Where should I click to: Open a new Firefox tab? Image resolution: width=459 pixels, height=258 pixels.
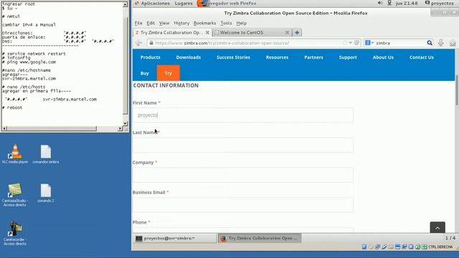[x=297, y=32]
